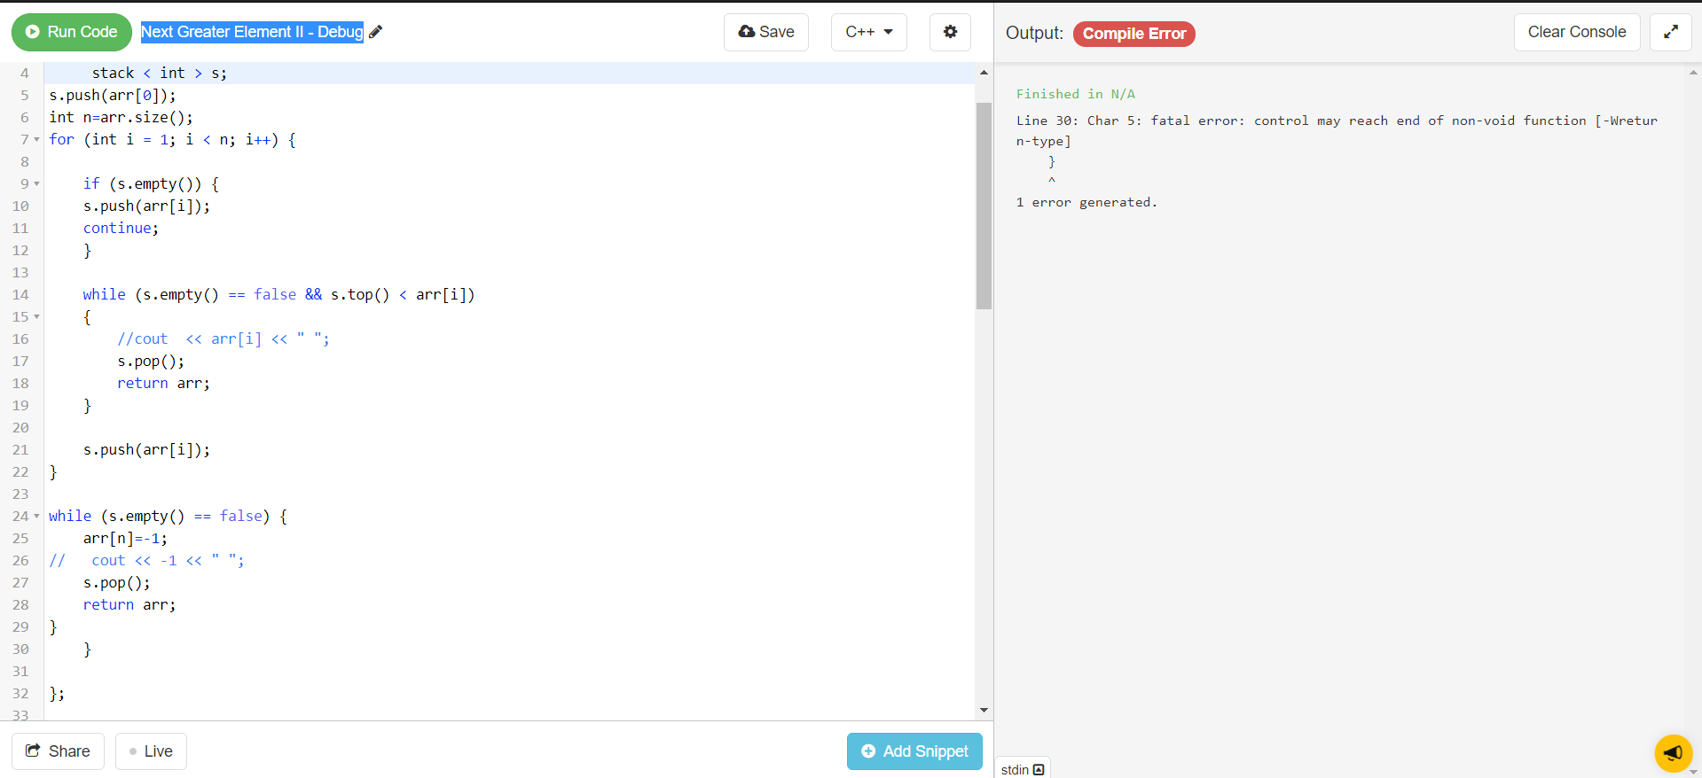Viewport: 1702px width, 778px height.
Task: Save the code snippet
Action: (x=765, y=32)
